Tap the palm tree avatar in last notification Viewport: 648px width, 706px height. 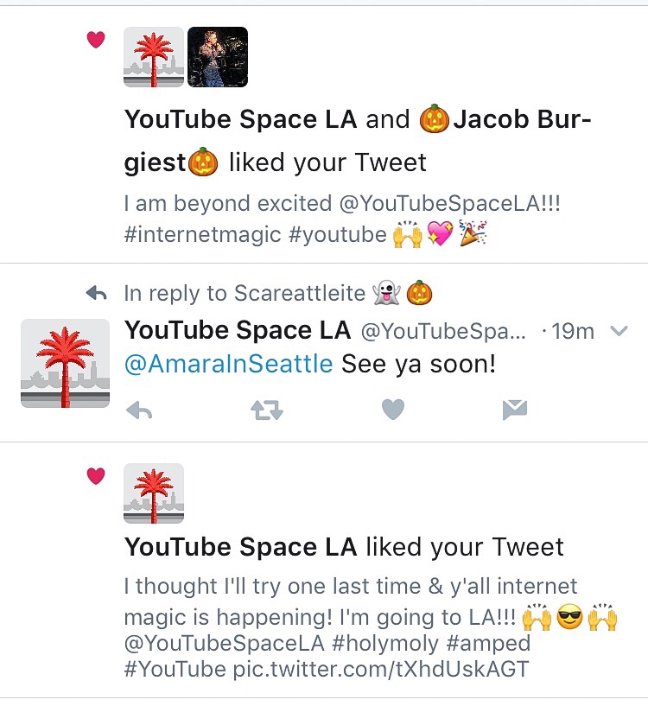click(x=154, y=493)
